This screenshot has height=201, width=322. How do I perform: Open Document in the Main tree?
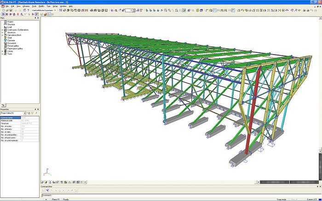click(11, 43)
